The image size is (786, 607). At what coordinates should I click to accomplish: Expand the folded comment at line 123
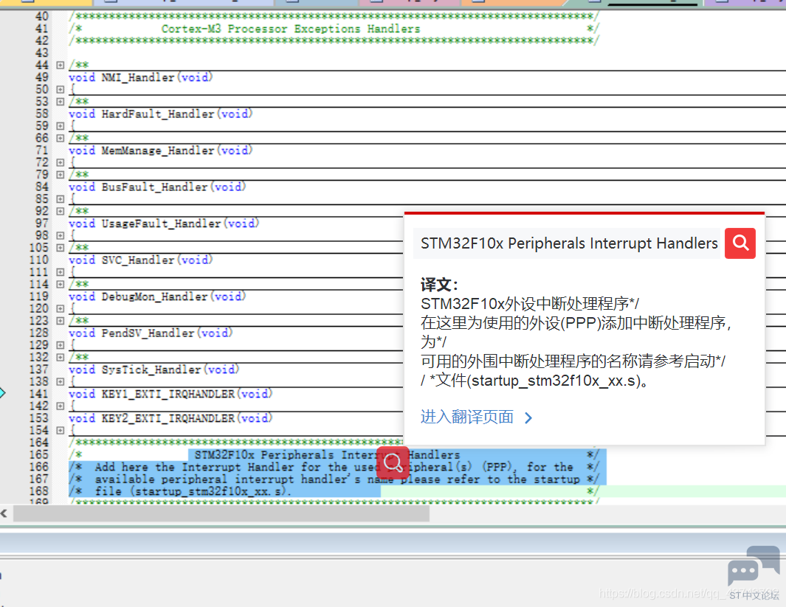click(61, 321)
